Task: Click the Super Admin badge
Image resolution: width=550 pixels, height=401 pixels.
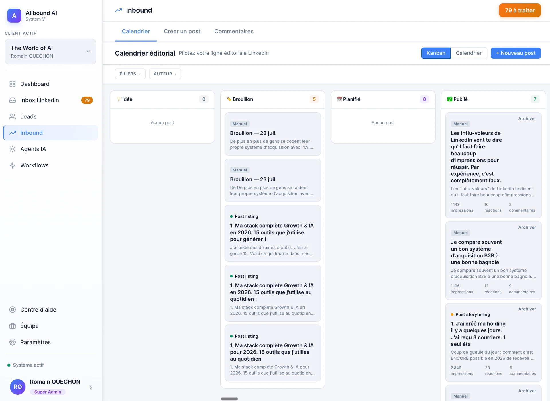Action: click(x=48, y=392)
